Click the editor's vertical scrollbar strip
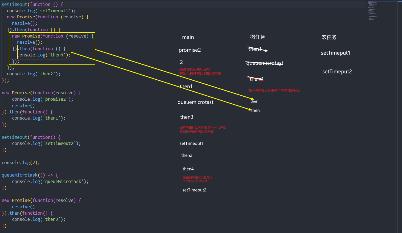 pyautogui.click(x=400, y=116)
